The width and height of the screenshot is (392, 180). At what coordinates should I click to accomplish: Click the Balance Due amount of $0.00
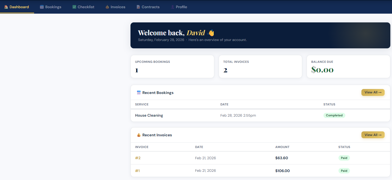pyautogui.click(x=322, y=70)
